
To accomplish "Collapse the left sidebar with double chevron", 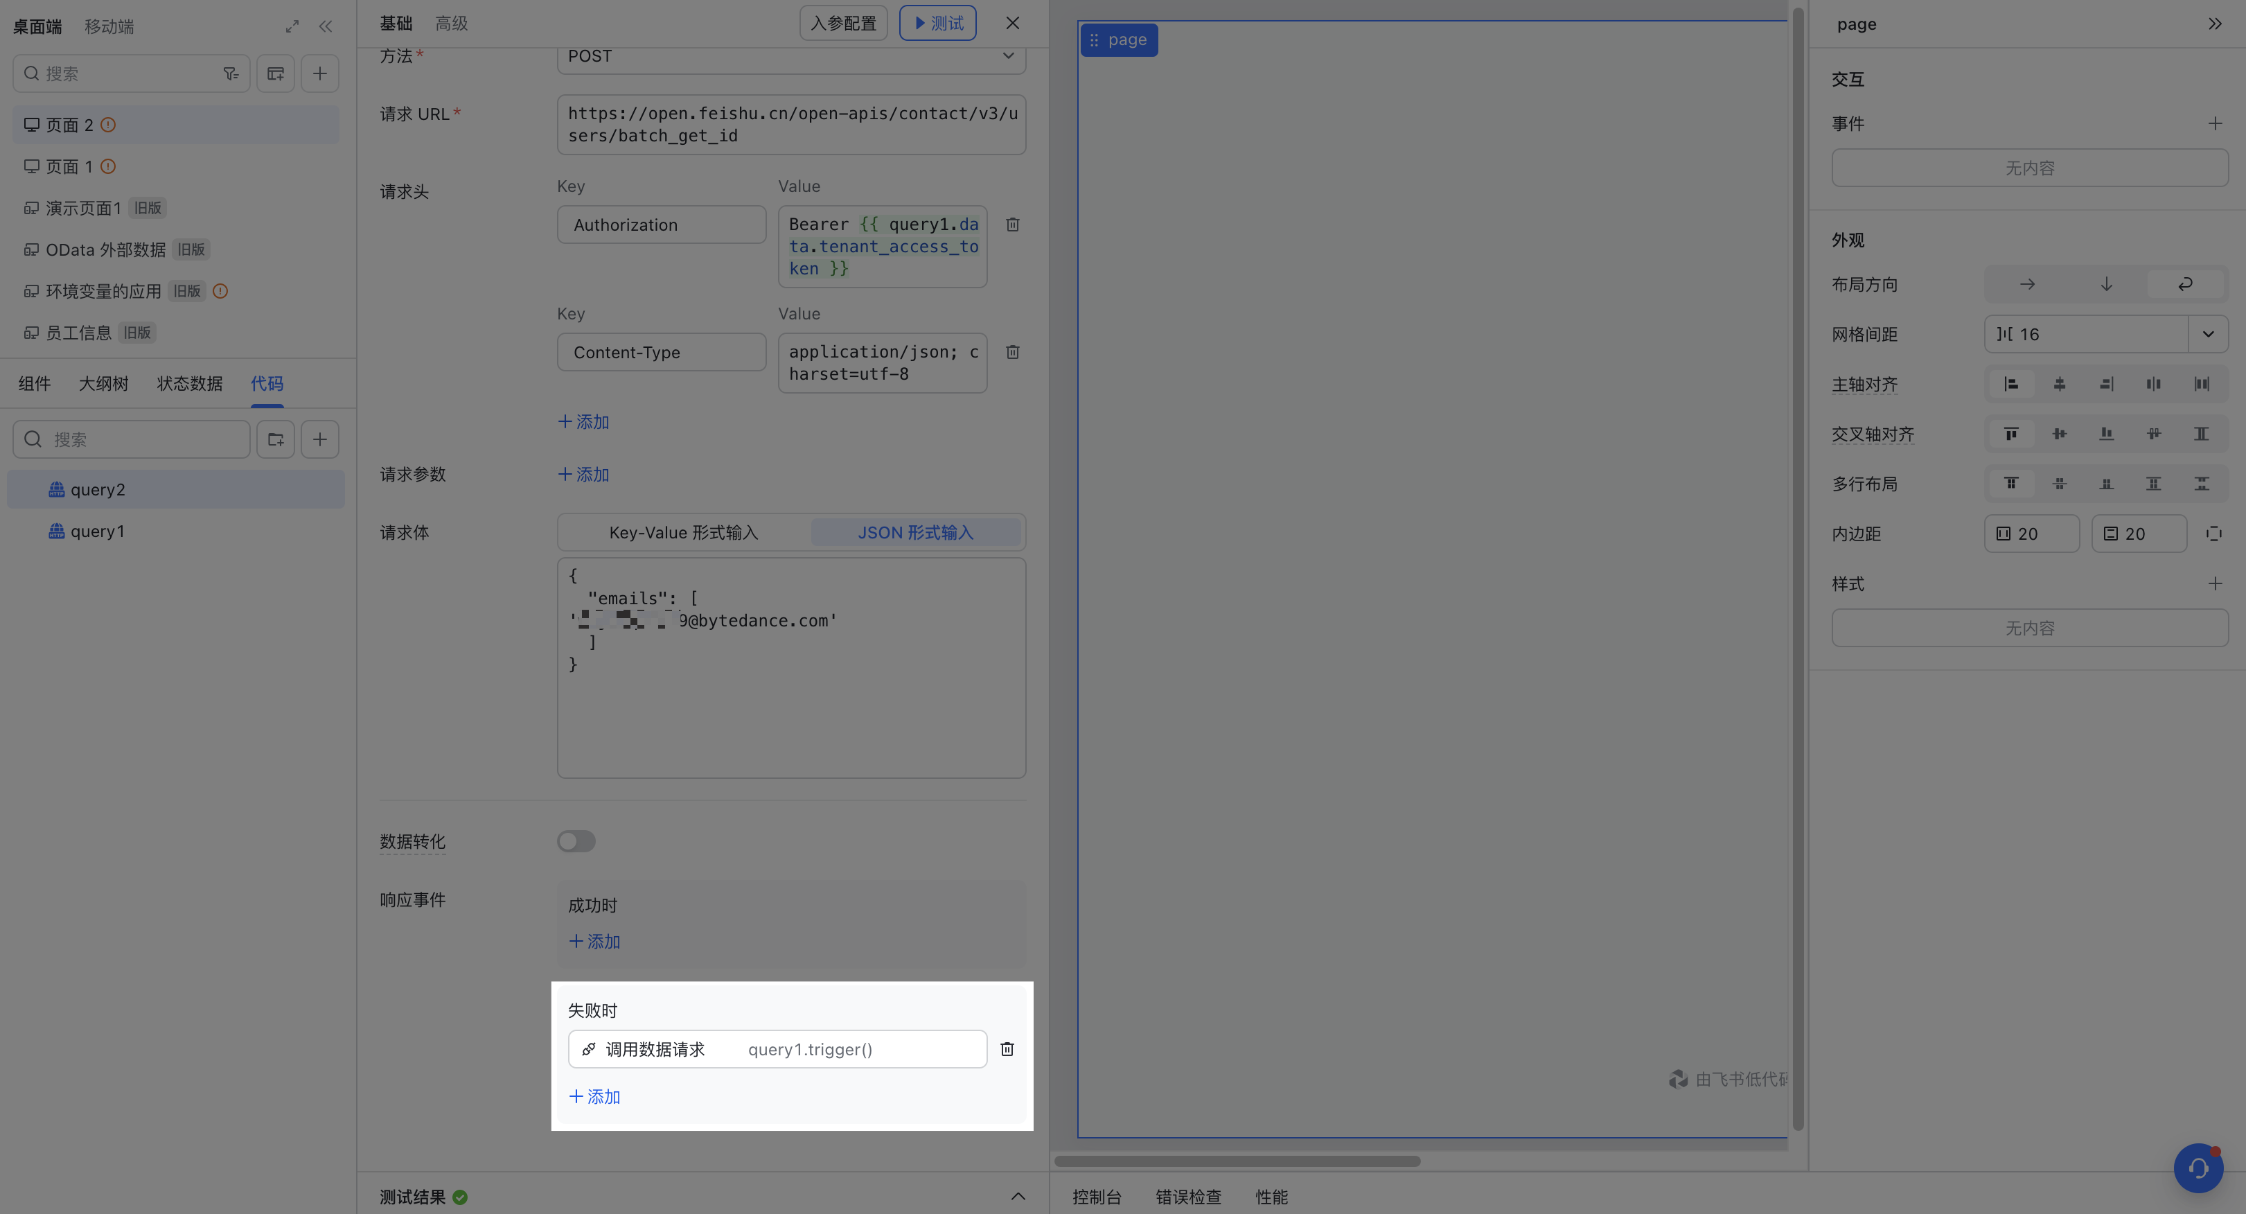I will (x=325, y=26).
